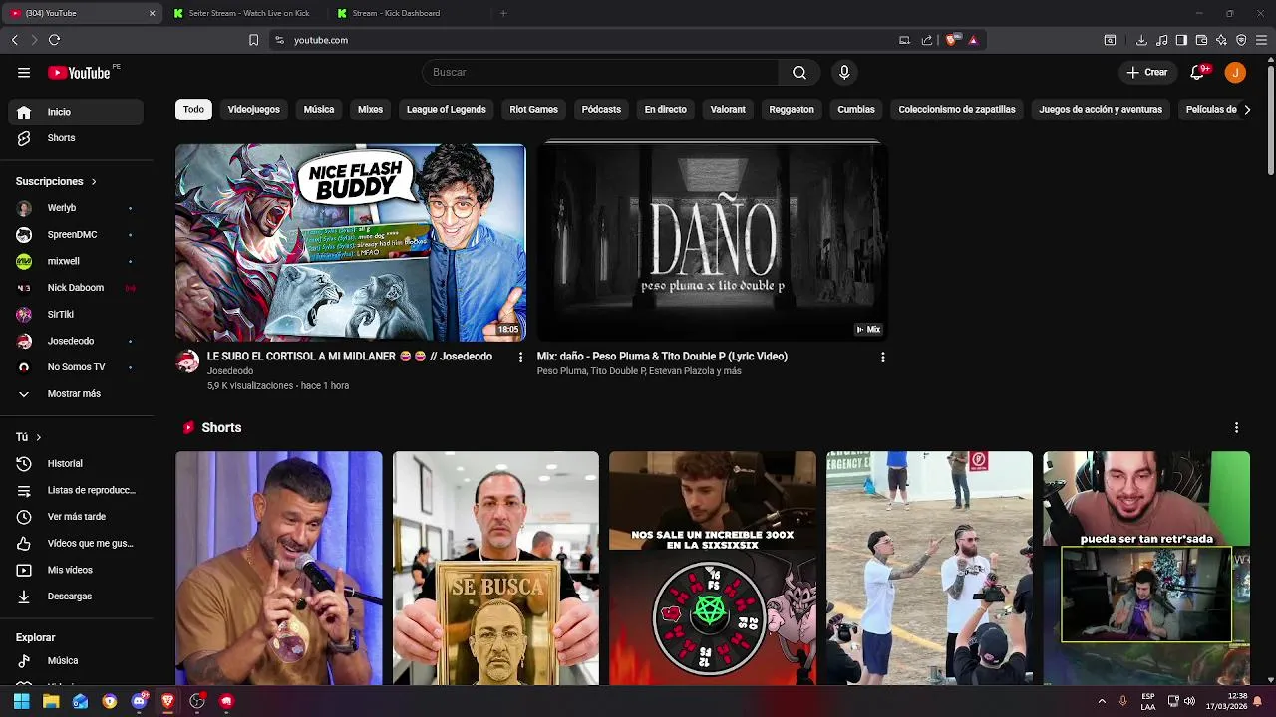The height and width of the screenshot is (717, 1276).
Task: Open the Crear dropdown
Action: (x=1147, y=72)
